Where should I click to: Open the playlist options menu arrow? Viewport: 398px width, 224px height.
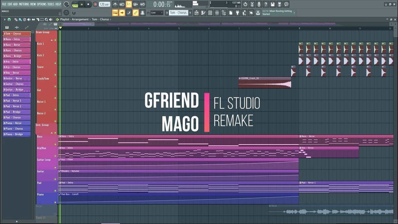tap(5, 20)
